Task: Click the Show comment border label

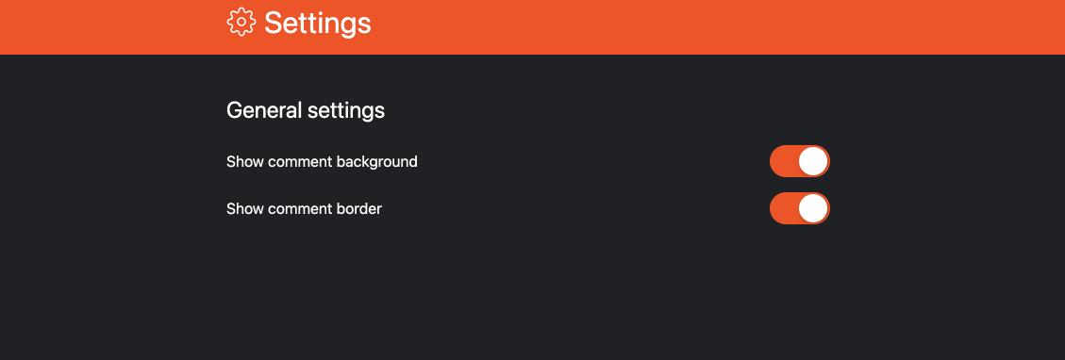Action: (305, 209)
